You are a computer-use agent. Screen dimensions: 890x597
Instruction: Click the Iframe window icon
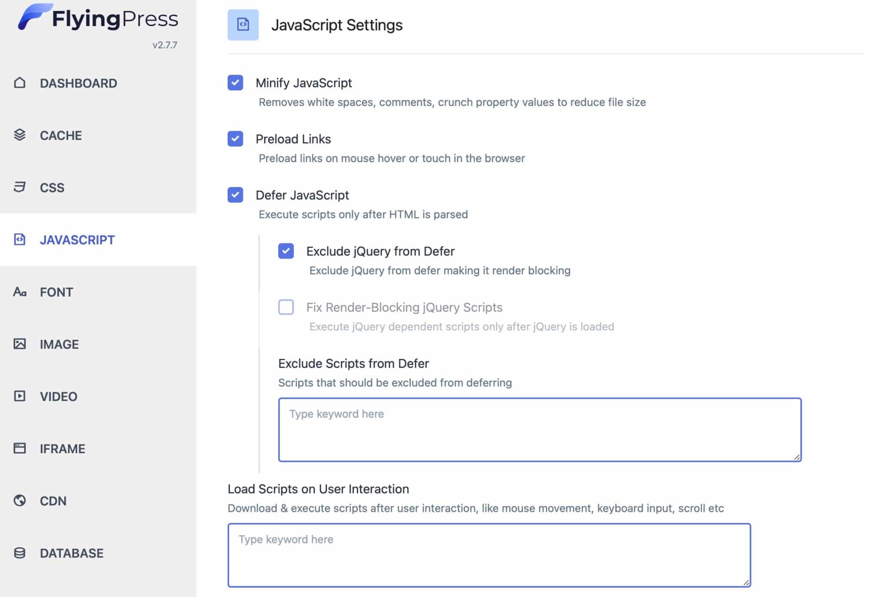coord(20,448)
